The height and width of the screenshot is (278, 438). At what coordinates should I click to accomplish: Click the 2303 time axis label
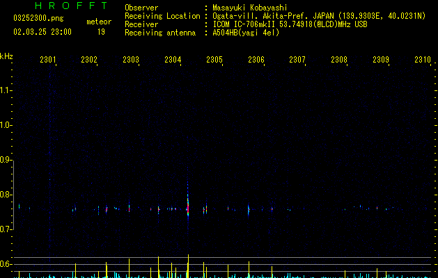click(x=131, y=60)
